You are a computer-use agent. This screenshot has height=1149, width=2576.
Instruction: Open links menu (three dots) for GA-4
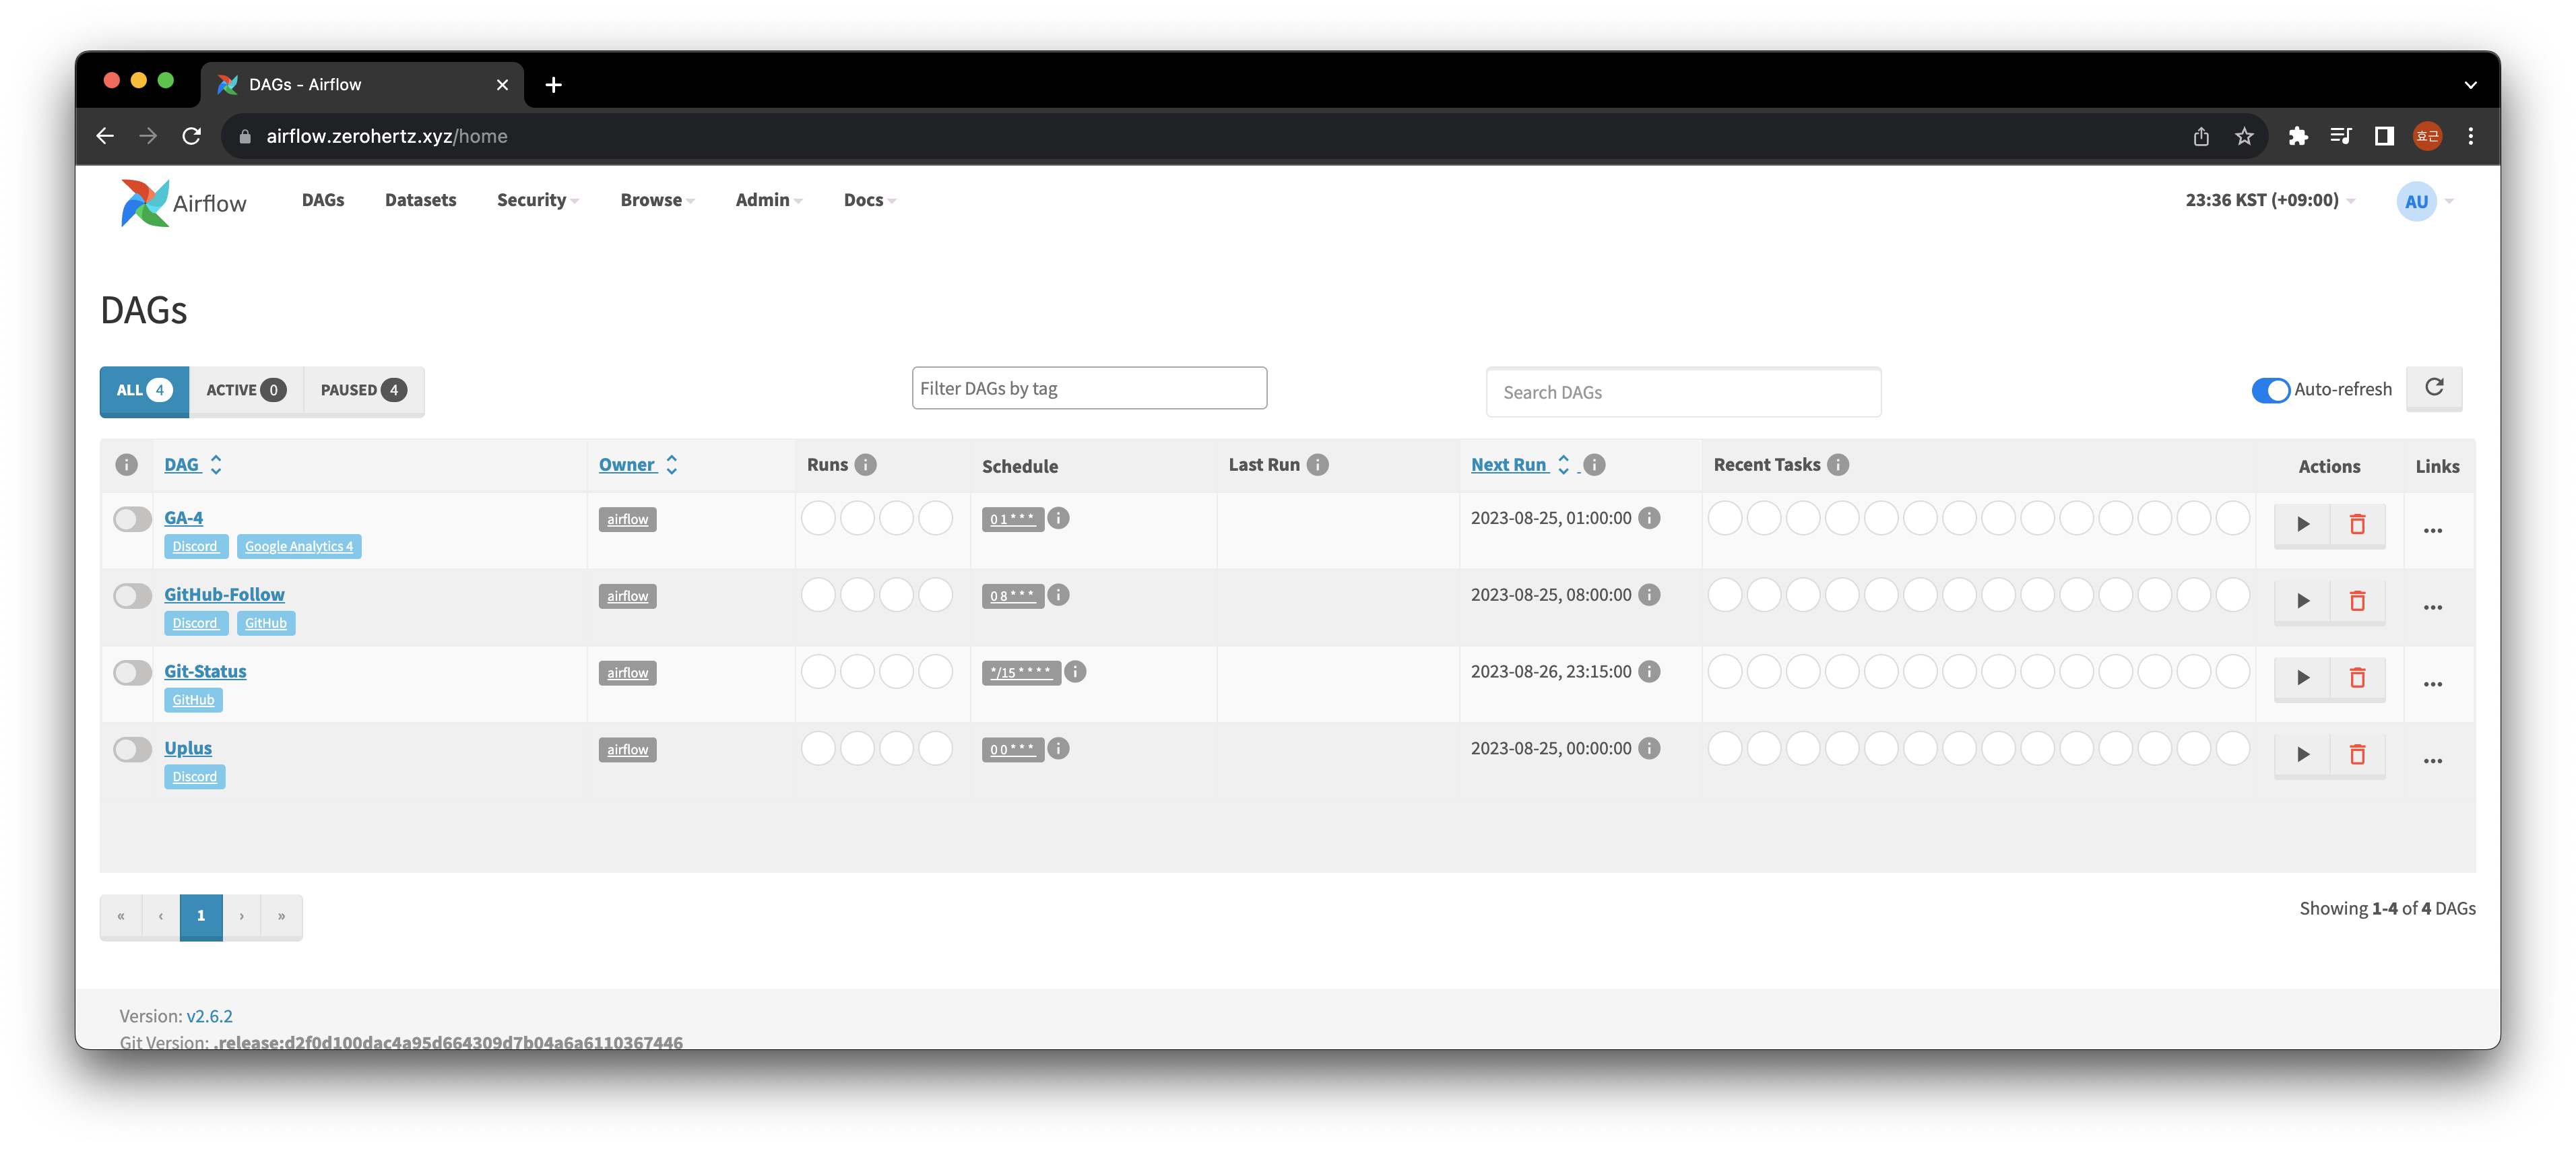pyautogui.click(x=2432, y=531)
